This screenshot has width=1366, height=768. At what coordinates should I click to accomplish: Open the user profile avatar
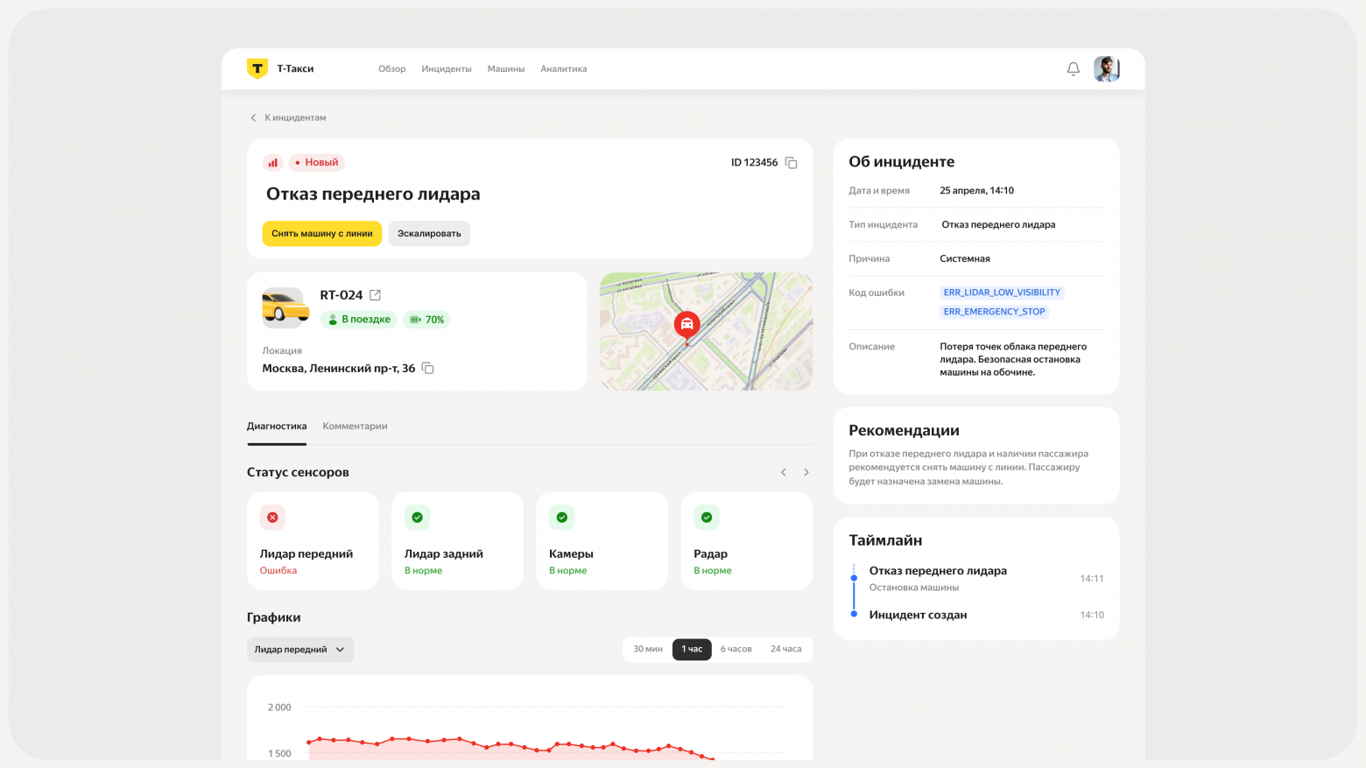(1107, 68)
